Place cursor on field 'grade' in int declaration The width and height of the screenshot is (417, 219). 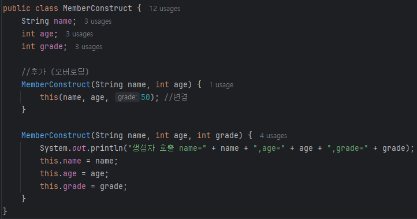click(x=51, y=47)
